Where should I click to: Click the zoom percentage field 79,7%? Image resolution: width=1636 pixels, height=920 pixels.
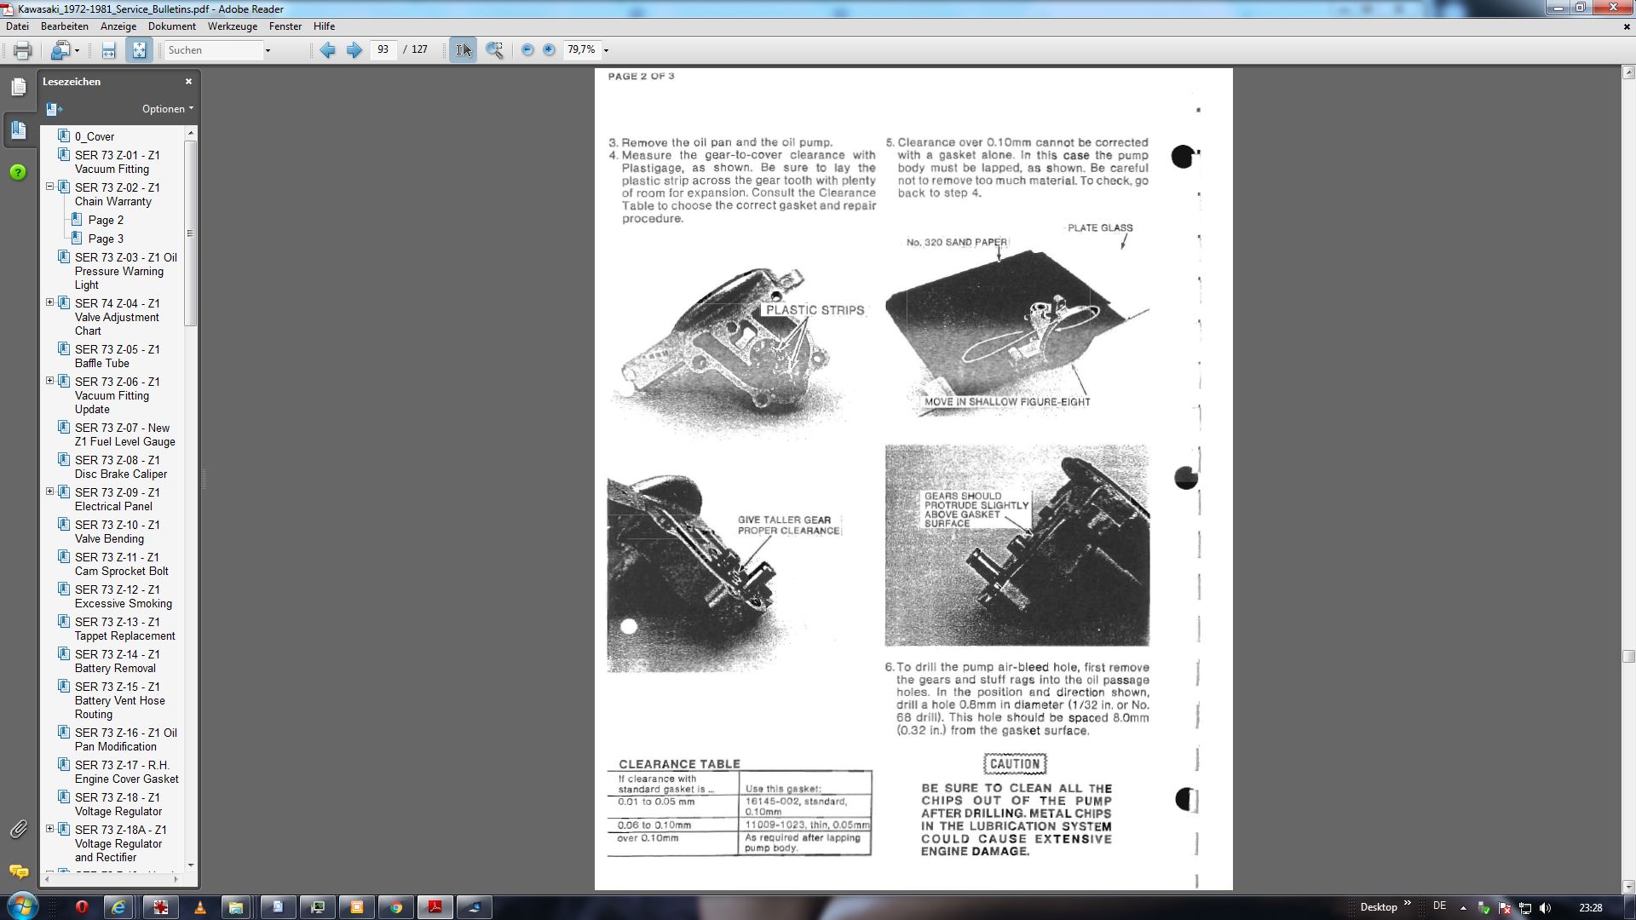(582, 50)
